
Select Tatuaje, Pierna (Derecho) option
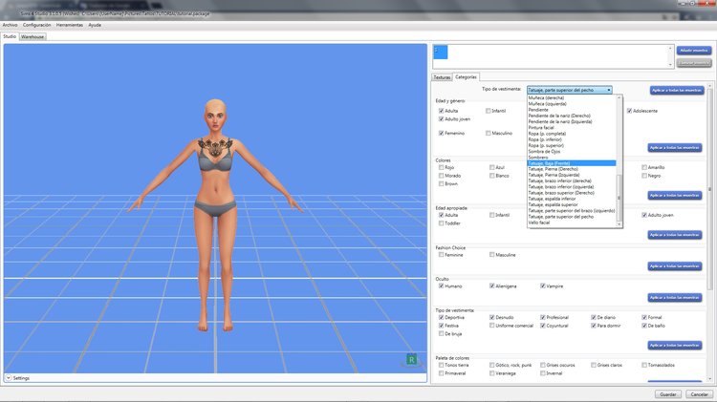(x=554, y=169)
